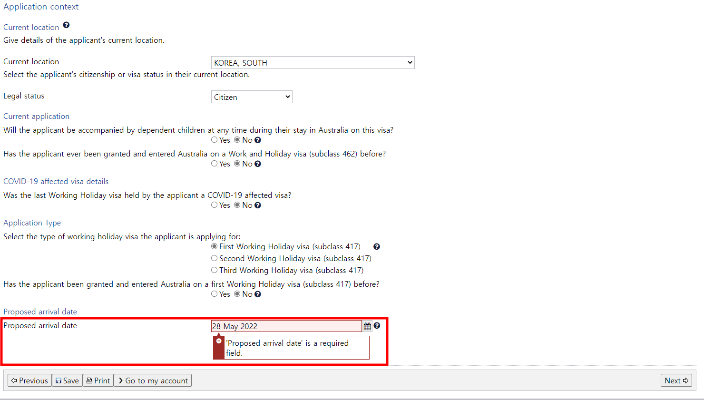Image resolution: width=704 pixels, height=400 pixels.
Task: Save the application form
Action: [67, 380]
